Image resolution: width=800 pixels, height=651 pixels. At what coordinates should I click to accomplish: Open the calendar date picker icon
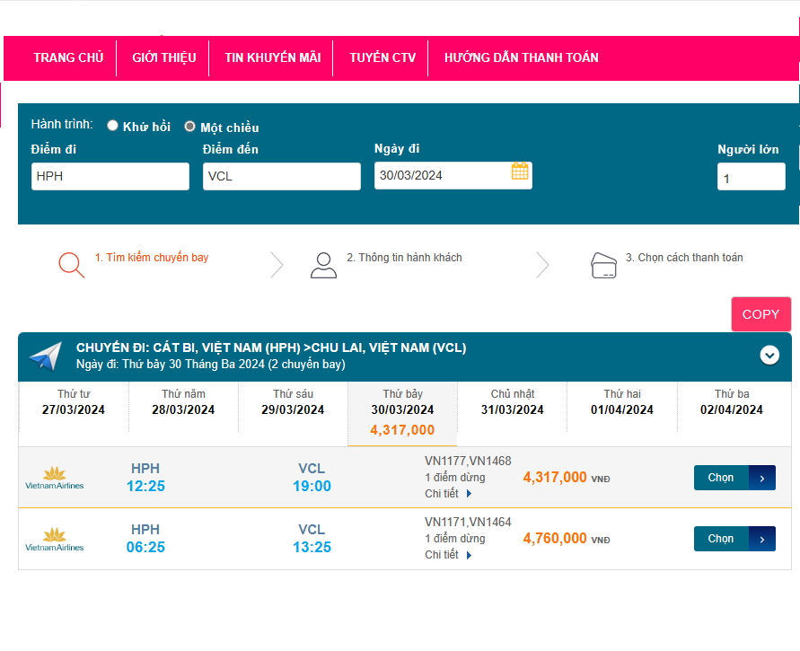click(520, 172)
